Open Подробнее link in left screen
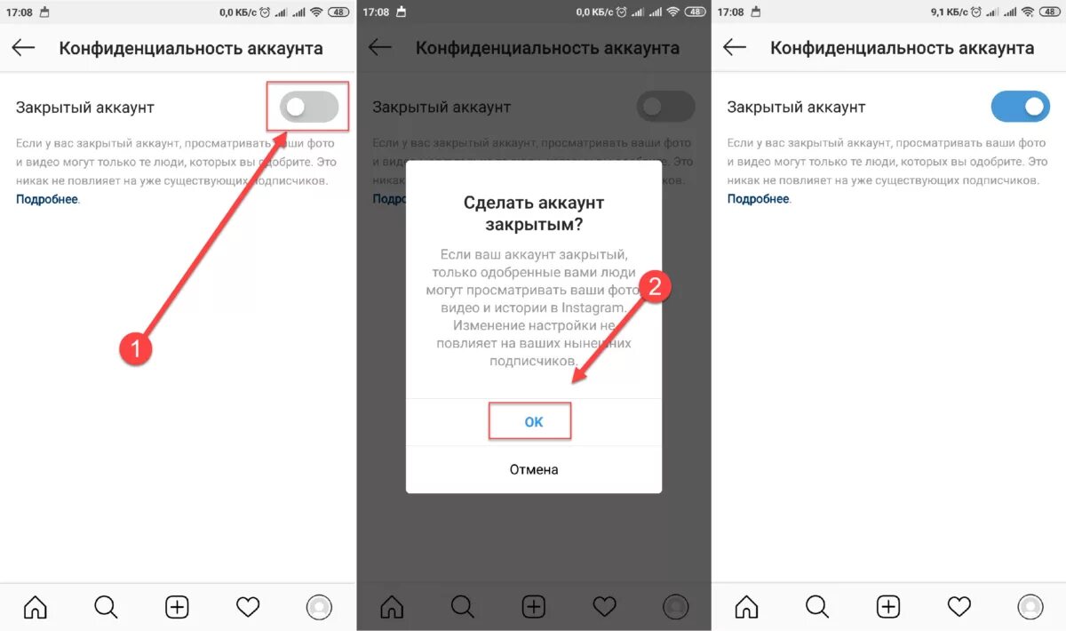This screenshot has height=631, width=1066. pyautogui.click(x=47, y=199)
